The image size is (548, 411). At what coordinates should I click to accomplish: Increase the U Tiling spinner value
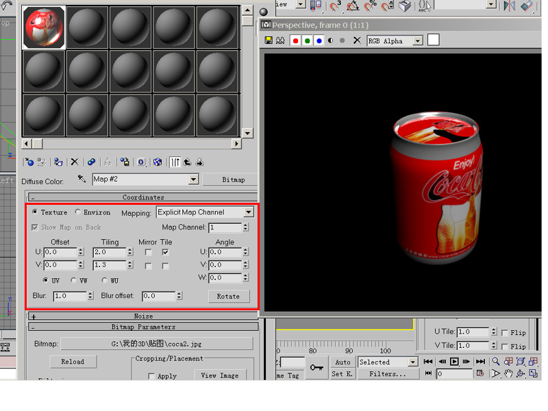click(130, 250)
